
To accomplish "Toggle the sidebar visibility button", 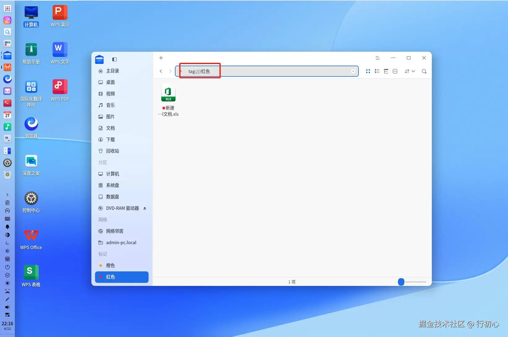I will coord(115,59).
